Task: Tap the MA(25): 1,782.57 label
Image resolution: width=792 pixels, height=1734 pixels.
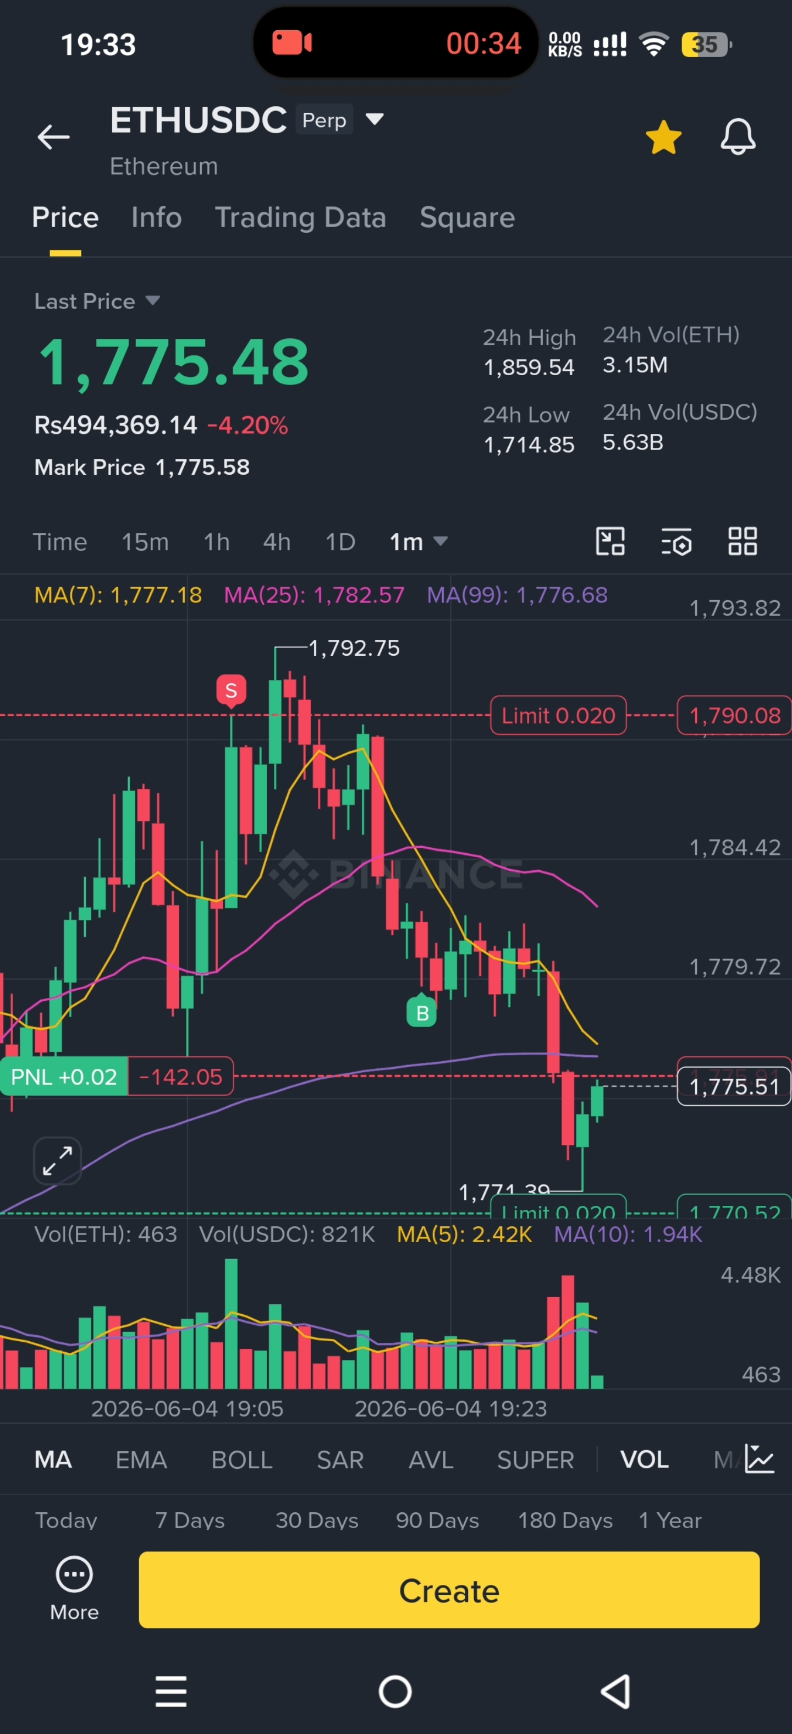Action: point(314,595)
